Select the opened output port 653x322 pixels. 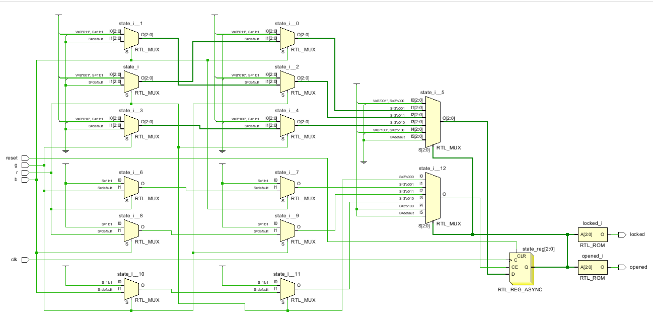point(622,267)
